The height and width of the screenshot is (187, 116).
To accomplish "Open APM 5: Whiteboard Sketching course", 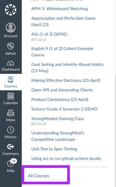I will pos(59,9).
